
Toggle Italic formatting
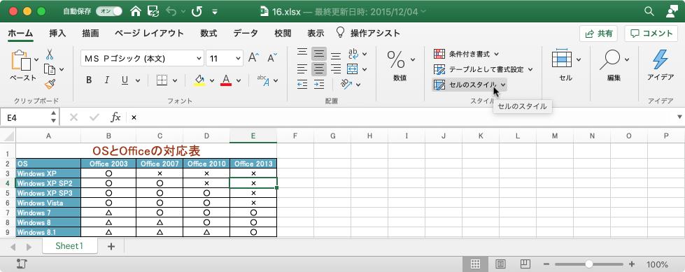106,80
